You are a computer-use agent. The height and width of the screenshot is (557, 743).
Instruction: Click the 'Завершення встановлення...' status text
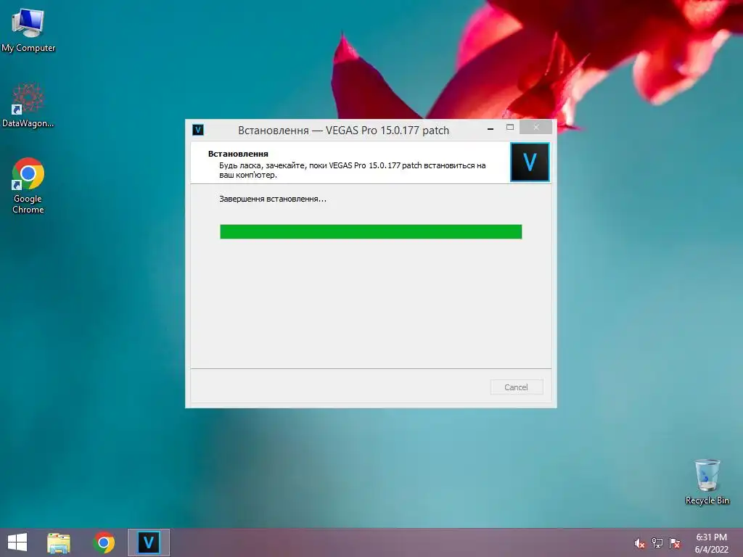273,199
